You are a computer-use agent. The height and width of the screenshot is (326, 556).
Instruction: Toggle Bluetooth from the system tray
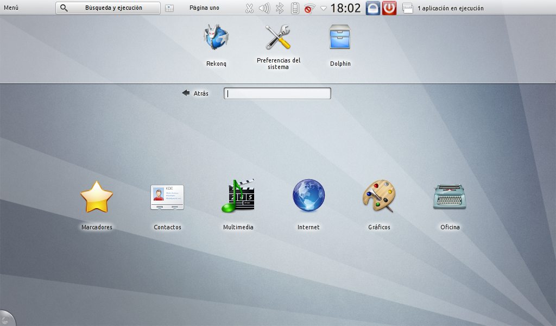pos(280,8)
